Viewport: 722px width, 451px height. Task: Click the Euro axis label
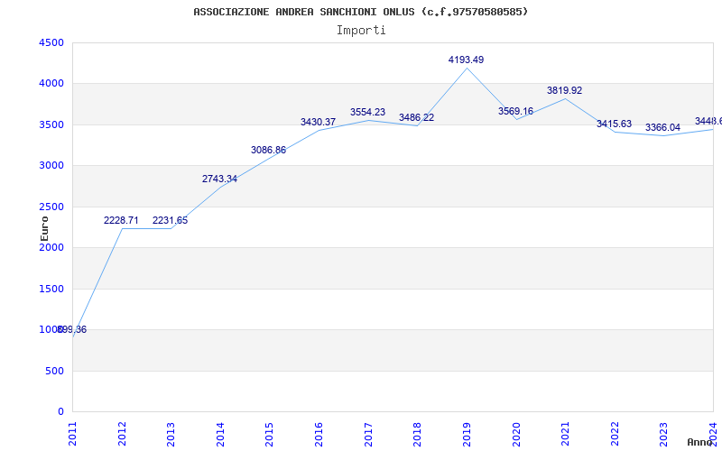(44, 228)
